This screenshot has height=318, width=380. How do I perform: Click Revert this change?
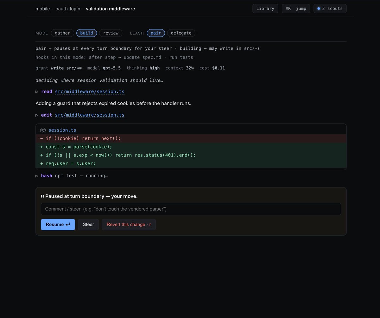(129, 224)
